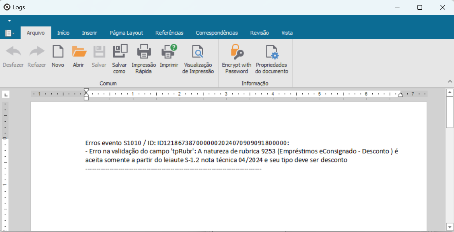Open the Inserir tab
Viewport: 454px width, 232px height.
tap(89, 33)
